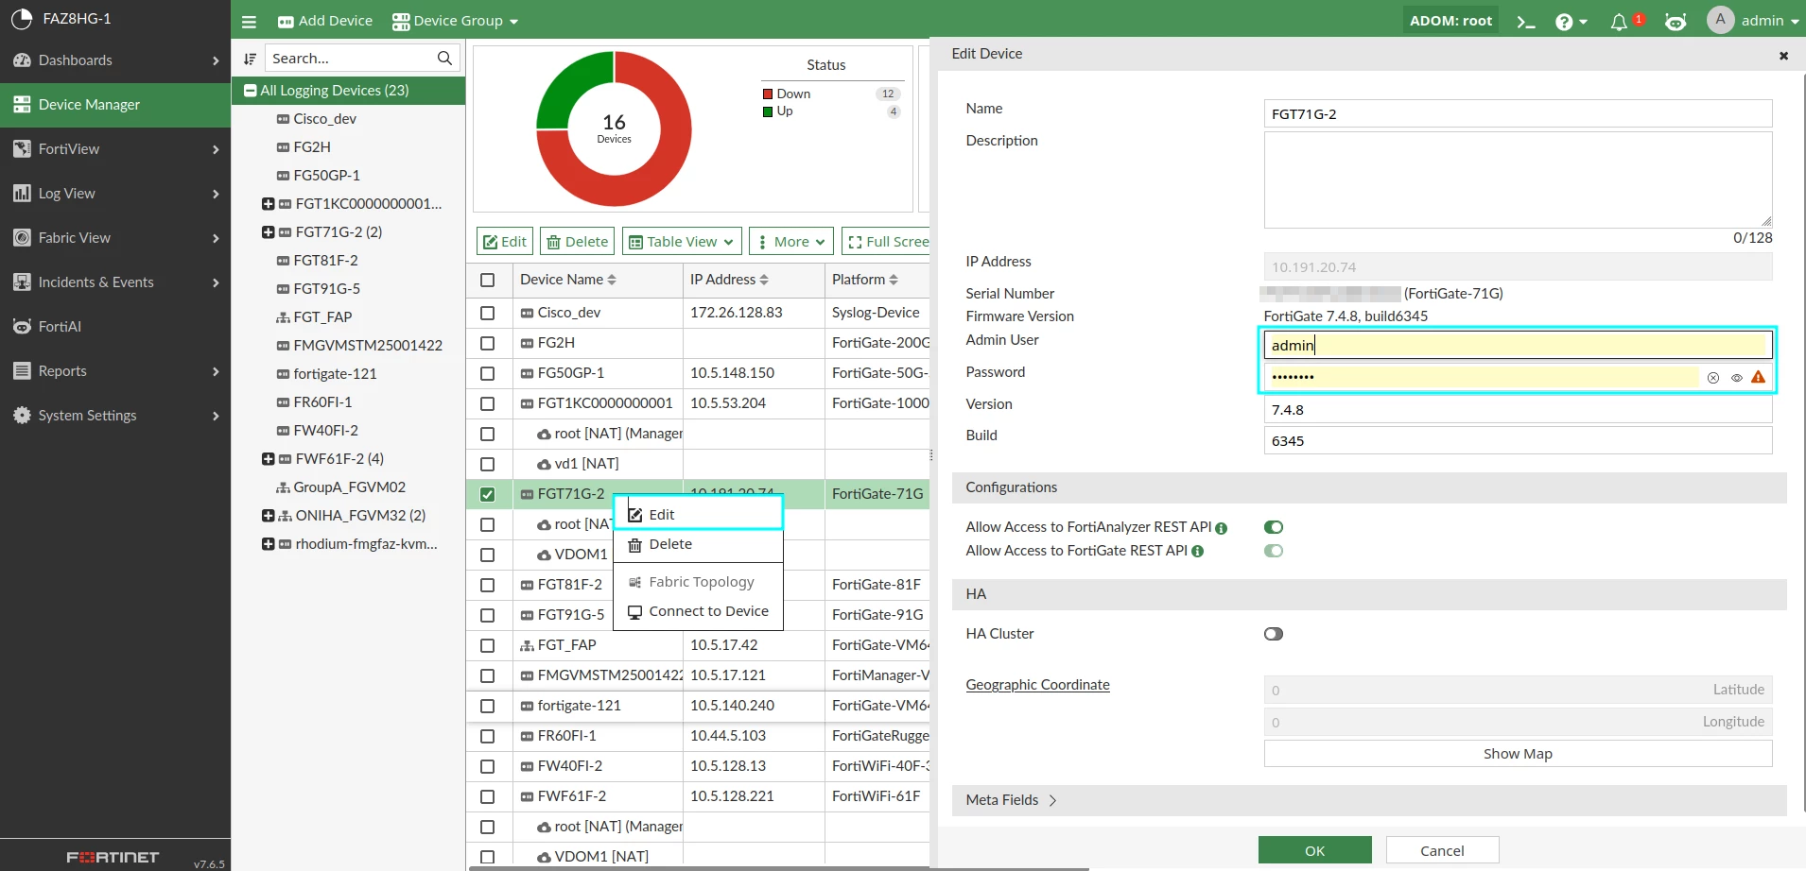Click the OK button
This screenshot has width=1806, height=871.
[1314, 850]
